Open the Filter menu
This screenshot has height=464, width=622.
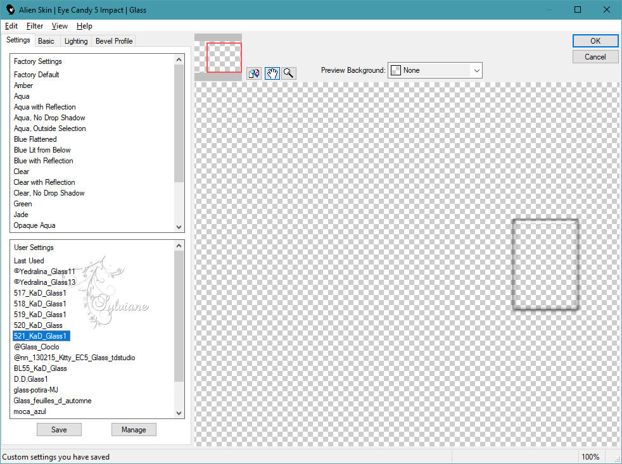(x=34, y=26)
